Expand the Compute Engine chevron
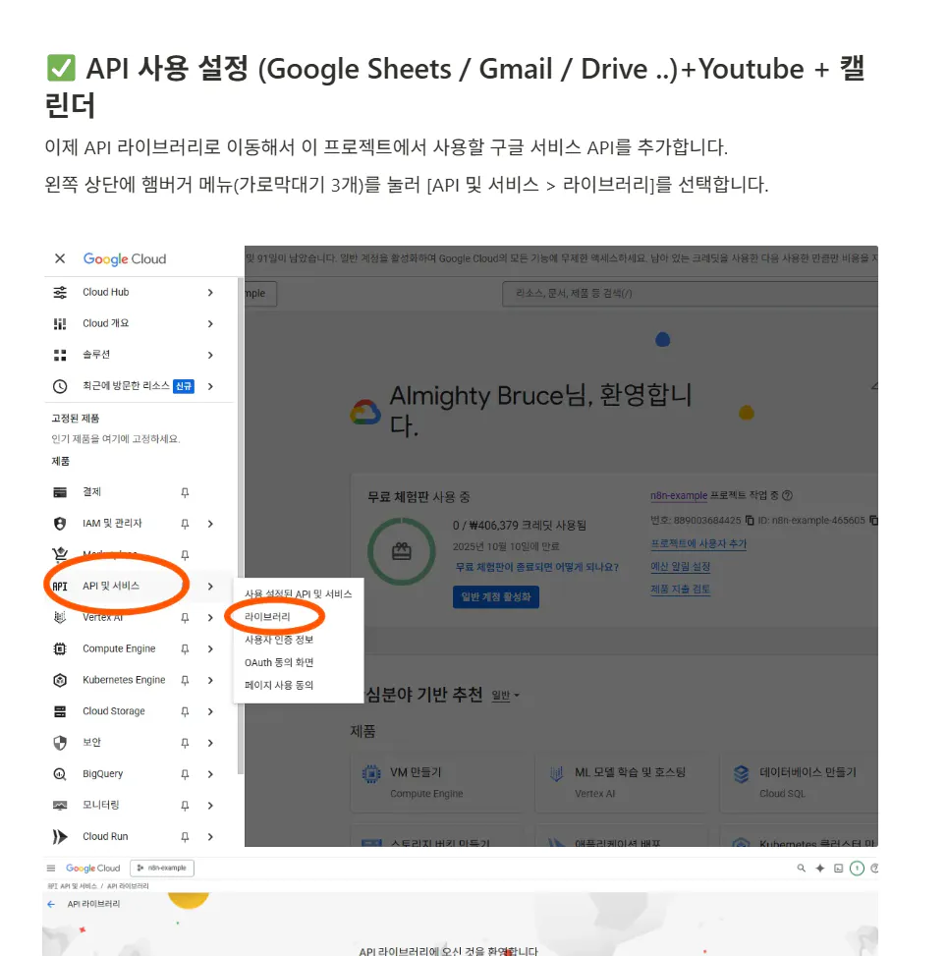This screenshot has height=956, width=948. [210, 648]
